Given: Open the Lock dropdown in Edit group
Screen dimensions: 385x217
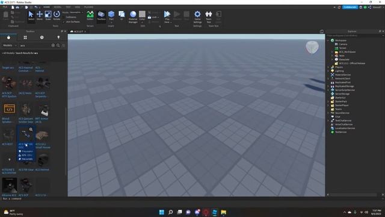Looking at the screenshot, I should [x=153, y=17].
